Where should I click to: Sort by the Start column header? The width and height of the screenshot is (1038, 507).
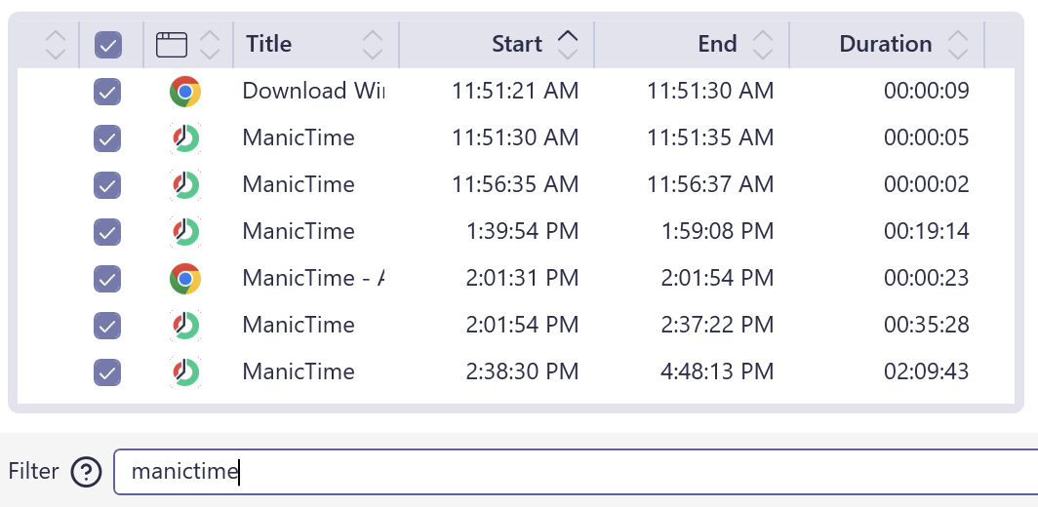pyautogui.click(x=517, y=44)
